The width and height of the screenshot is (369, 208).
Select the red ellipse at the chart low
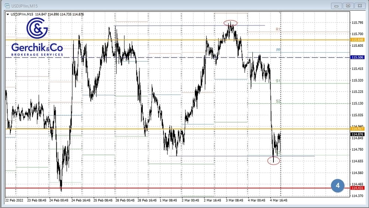pos(273,161)
